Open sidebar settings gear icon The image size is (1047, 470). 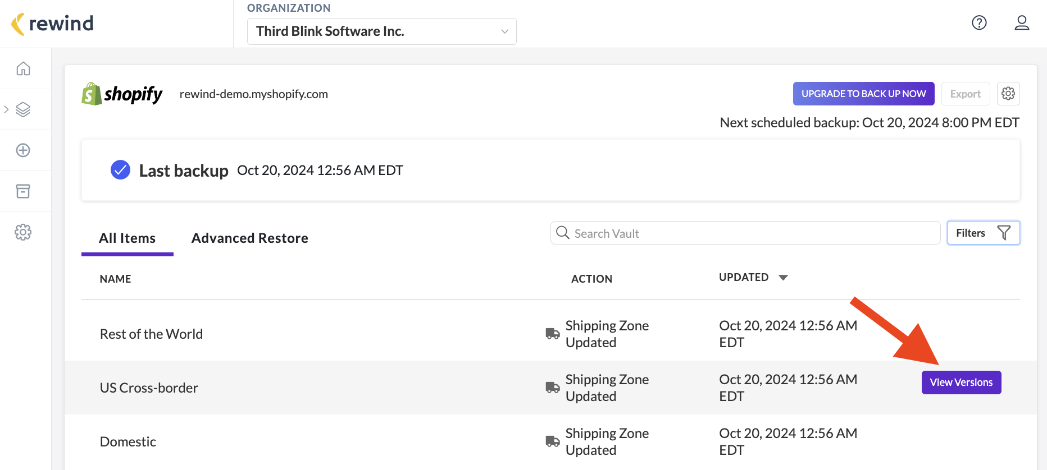23,232
